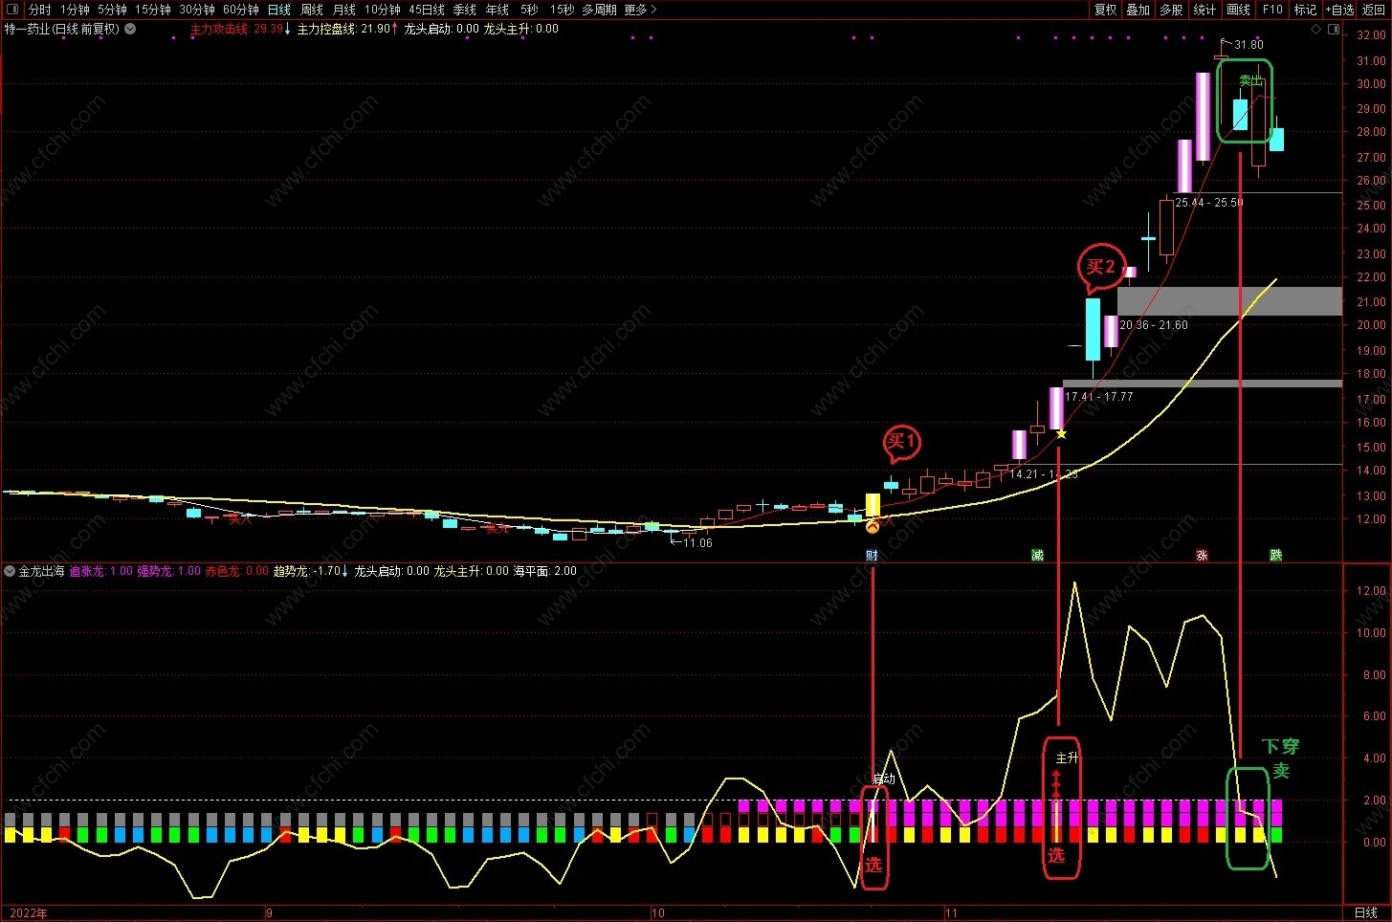
Task: Switch to 5分钟 period
Action: pos(112,10)
